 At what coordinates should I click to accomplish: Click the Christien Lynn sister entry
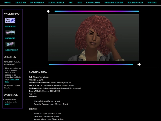pyautogui.click(x=47, y=117)
